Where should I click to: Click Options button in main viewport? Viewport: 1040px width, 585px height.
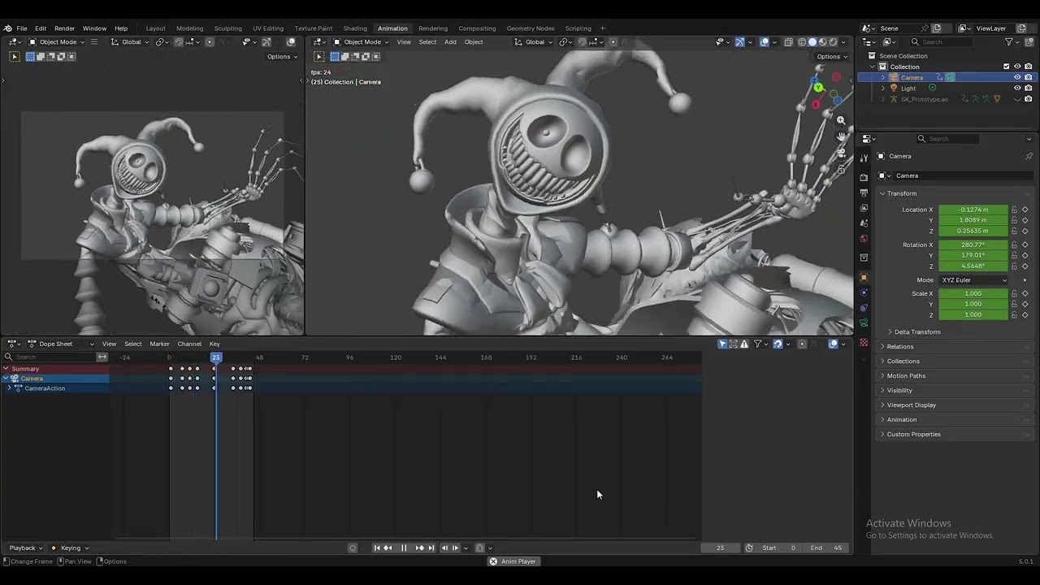tap(830, 57)
